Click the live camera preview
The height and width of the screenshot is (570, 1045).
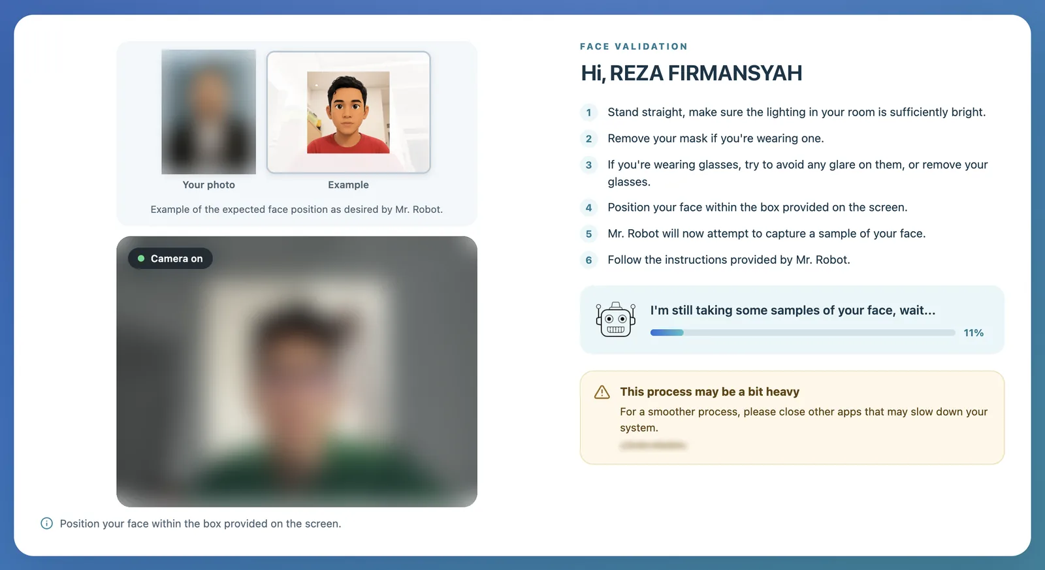click(x=297, y=372)
